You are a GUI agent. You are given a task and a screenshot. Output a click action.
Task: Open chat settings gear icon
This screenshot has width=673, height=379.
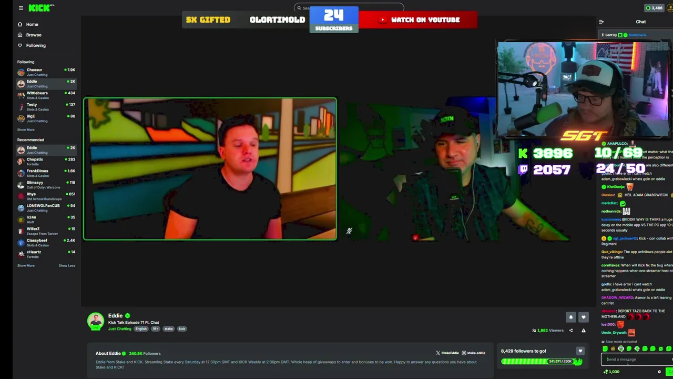659,372
